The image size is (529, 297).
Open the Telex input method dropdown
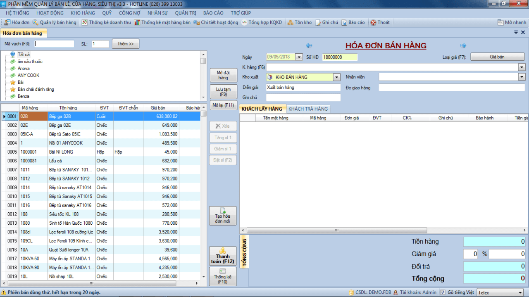tap(520, 292)
